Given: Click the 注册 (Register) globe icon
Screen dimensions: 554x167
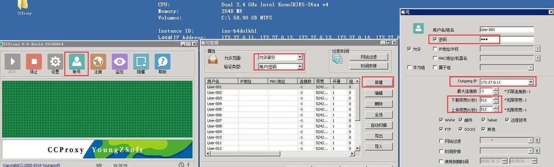Looking at the screenshot, I should tap(98, 62).
